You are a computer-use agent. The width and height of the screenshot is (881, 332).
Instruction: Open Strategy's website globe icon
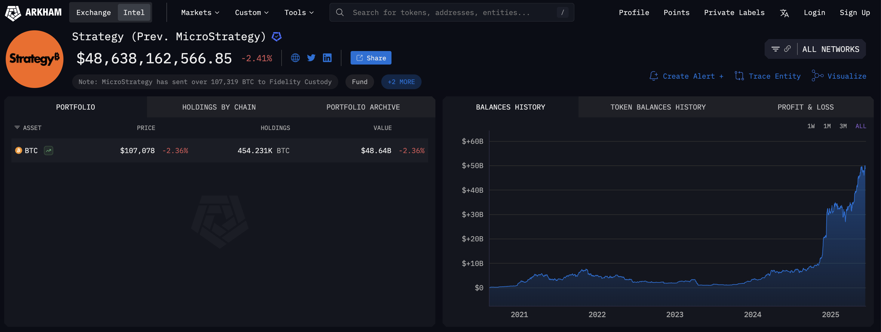click(295, 58)
